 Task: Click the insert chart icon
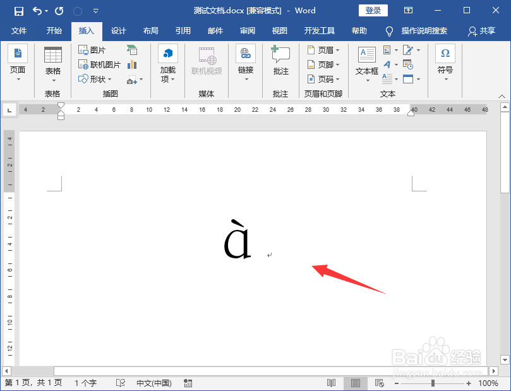(132, 64)
